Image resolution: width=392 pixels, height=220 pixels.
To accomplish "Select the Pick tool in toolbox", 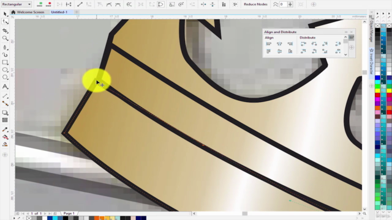I will point(5,14).
